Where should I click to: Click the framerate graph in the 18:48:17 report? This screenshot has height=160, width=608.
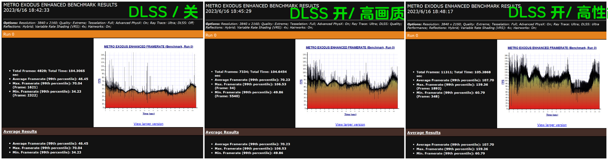point(552,83)
